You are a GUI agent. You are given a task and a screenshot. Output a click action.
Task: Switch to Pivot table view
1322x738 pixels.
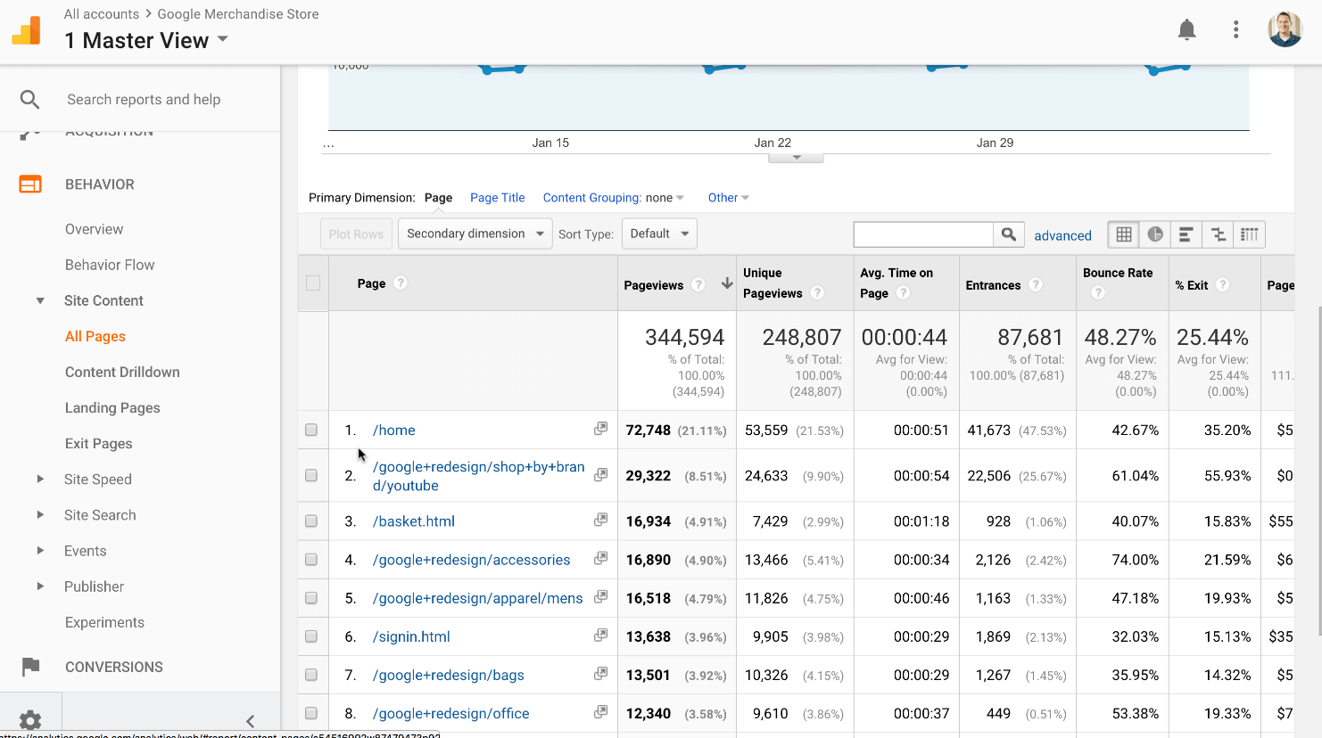1249,234
